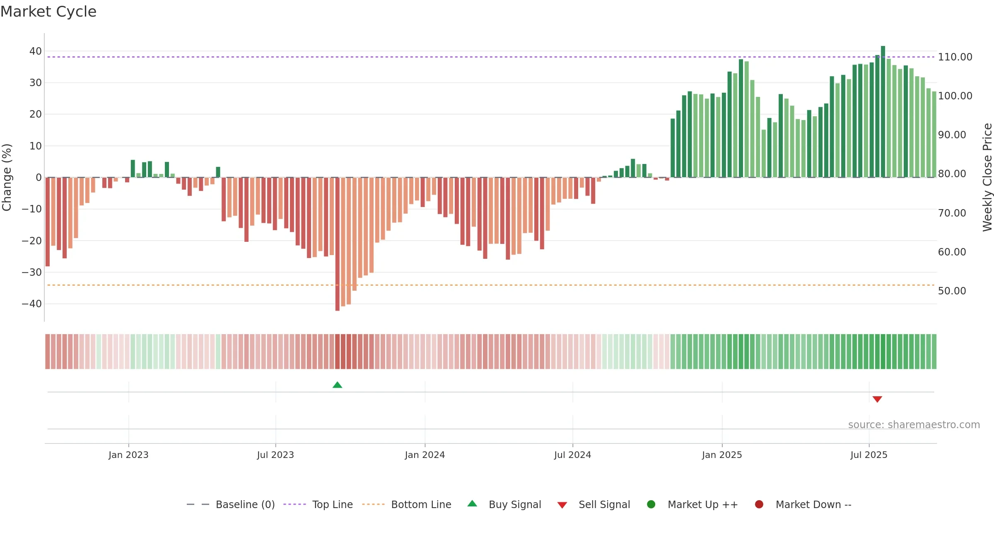Toggle the Baseline (0) legend entry
The image size is (994, 559).
click(231, 504)
